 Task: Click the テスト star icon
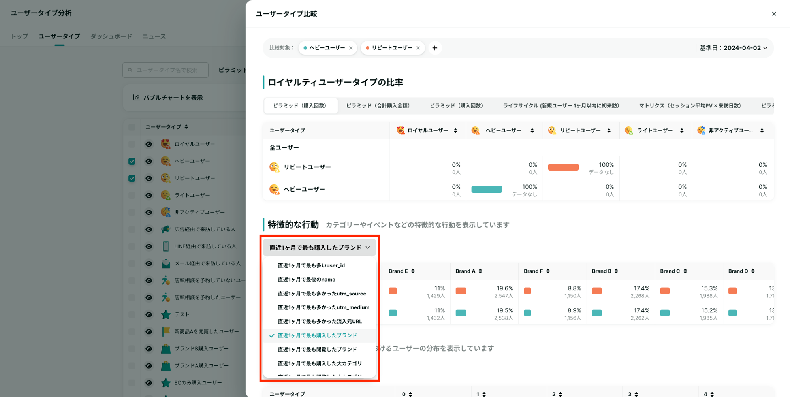(x=166, y=315)
